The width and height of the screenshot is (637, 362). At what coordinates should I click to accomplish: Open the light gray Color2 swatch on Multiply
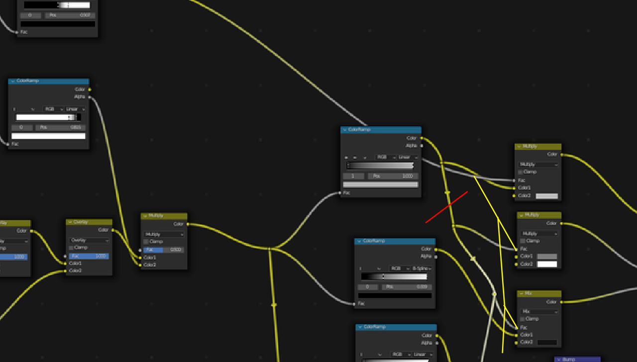point(547,196)
